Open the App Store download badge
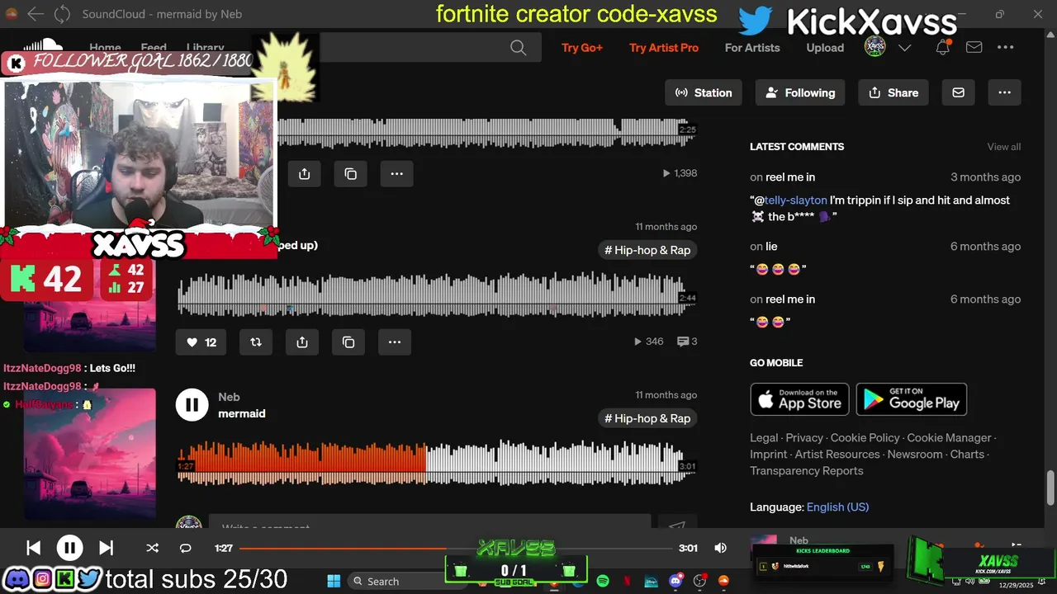 (x=800, y=399)
